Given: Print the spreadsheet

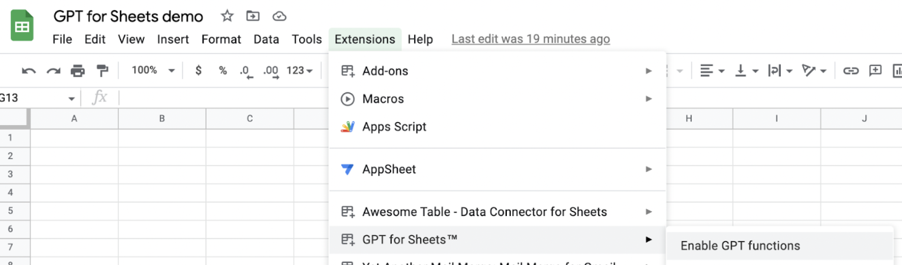Looking at the screenshot, I should (78, 71).
